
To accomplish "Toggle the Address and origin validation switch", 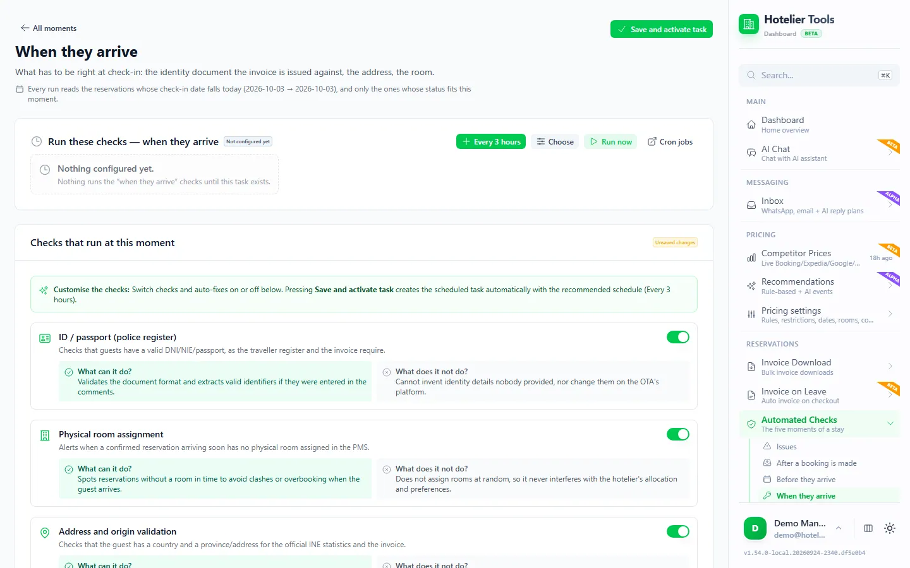I will point(678,531).
